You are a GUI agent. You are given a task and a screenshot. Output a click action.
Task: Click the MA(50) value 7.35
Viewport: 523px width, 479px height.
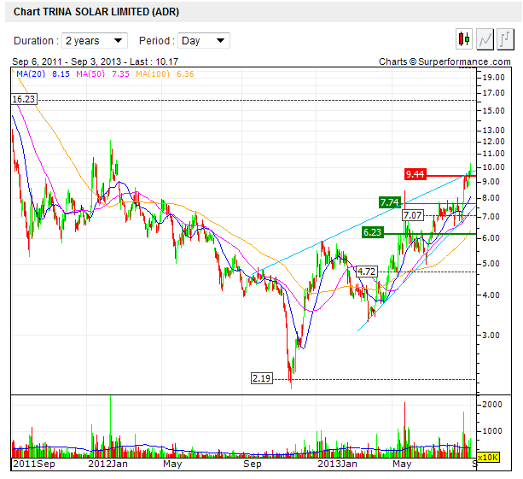[x=120, y=73]
